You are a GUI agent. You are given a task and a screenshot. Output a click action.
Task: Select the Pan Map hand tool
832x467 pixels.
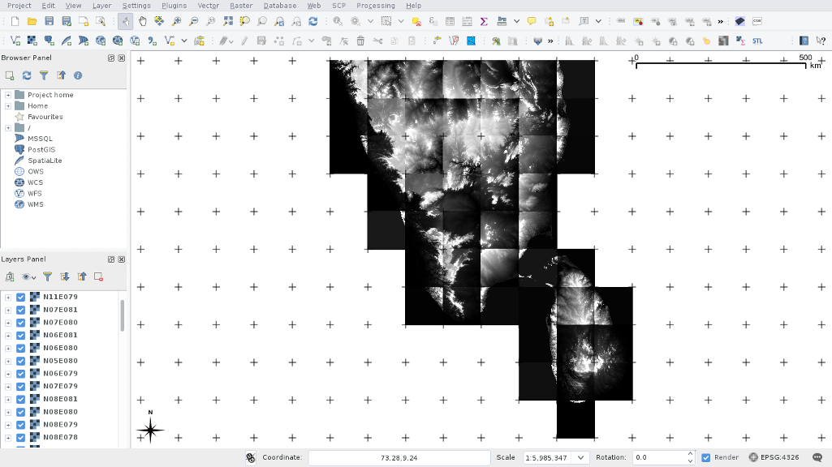tap(143, 21)
